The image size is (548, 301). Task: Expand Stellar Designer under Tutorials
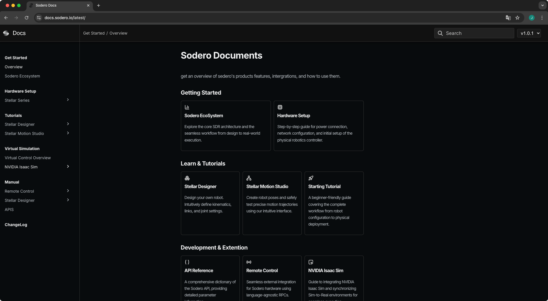[68, 124]
